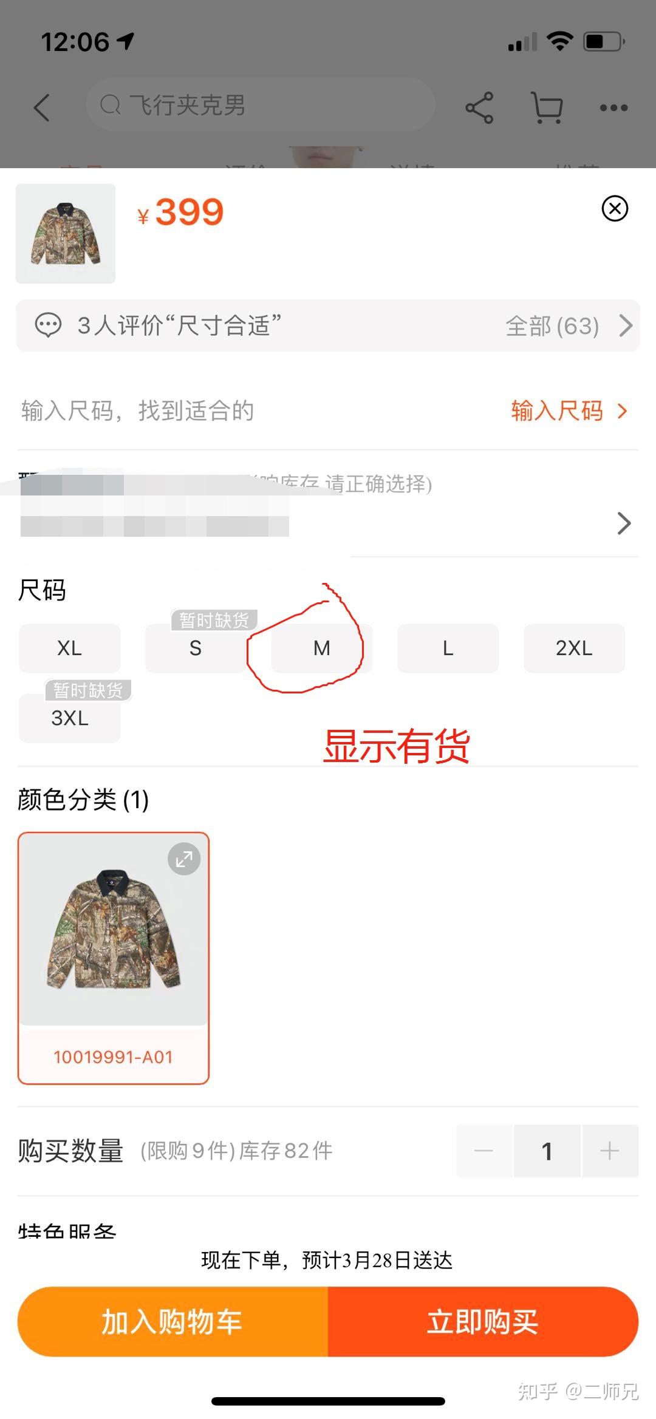
Task: Enlarge the color image via expand icon
Action: pyautogui.click(x=184, y=859)
